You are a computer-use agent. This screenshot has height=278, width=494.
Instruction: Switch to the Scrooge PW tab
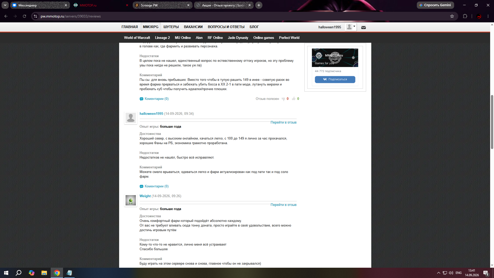pyautogui.click(x=162, y=5)
